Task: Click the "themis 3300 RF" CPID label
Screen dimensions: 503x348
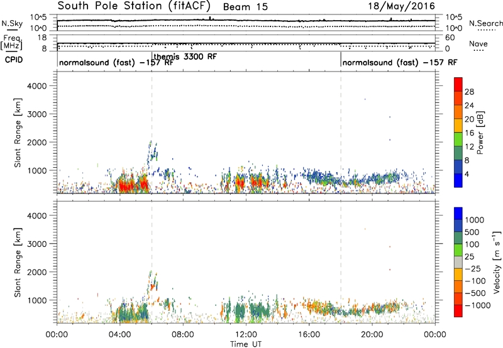Action: coord(185,57)
